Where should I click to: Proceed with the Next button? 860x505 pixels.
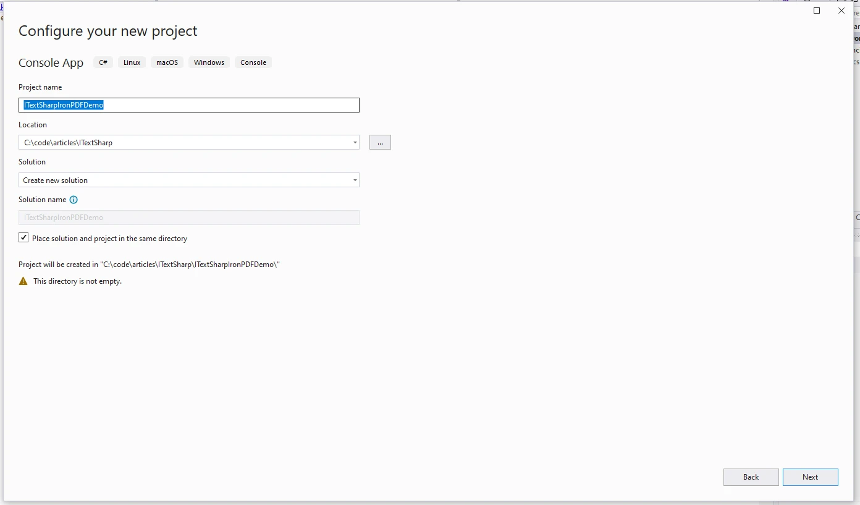tap(810, 477)
